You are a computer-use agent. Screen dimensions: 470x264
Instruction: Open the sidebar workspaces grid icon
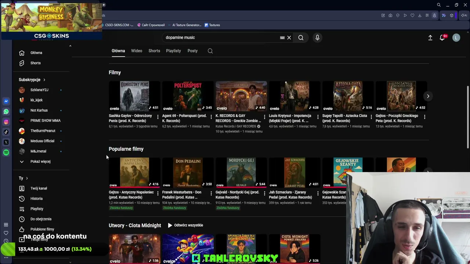coord(6,225)
